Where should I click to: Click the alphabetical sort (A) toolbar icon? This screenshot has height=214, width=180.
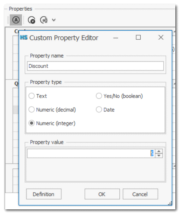16,20
